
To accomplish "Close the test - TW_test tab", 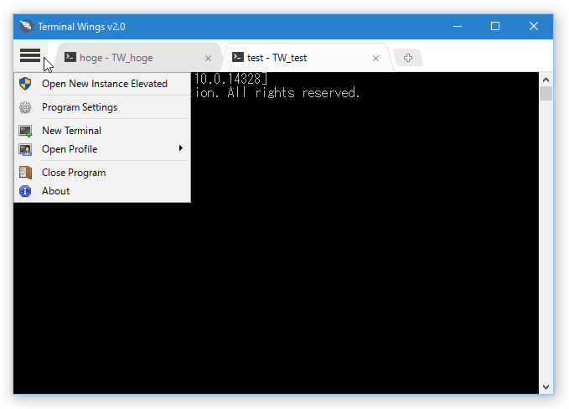I will click(375, 59).
